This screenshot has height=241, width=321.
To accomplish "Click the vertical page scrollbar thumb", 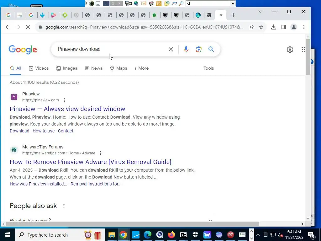I will pos(308,57).
